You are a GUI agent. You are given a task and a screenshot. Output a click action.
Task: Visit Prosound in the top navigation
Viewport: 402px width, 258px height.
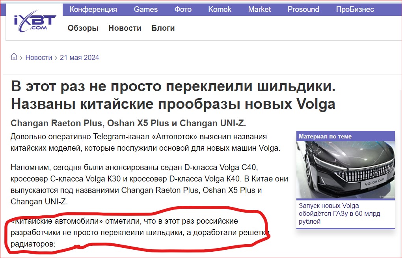(x=303, y=9)
